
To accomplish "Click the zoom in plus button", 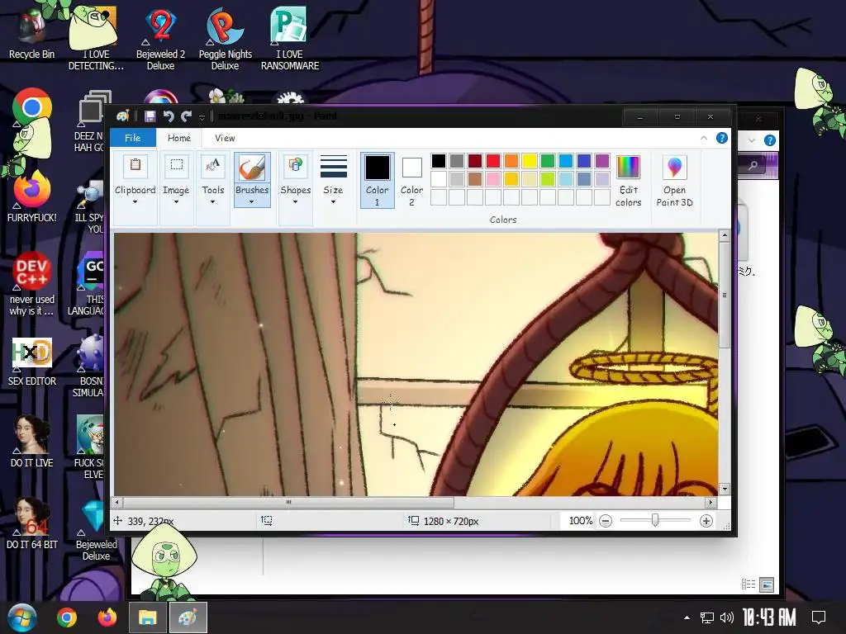I will (706, 521).
